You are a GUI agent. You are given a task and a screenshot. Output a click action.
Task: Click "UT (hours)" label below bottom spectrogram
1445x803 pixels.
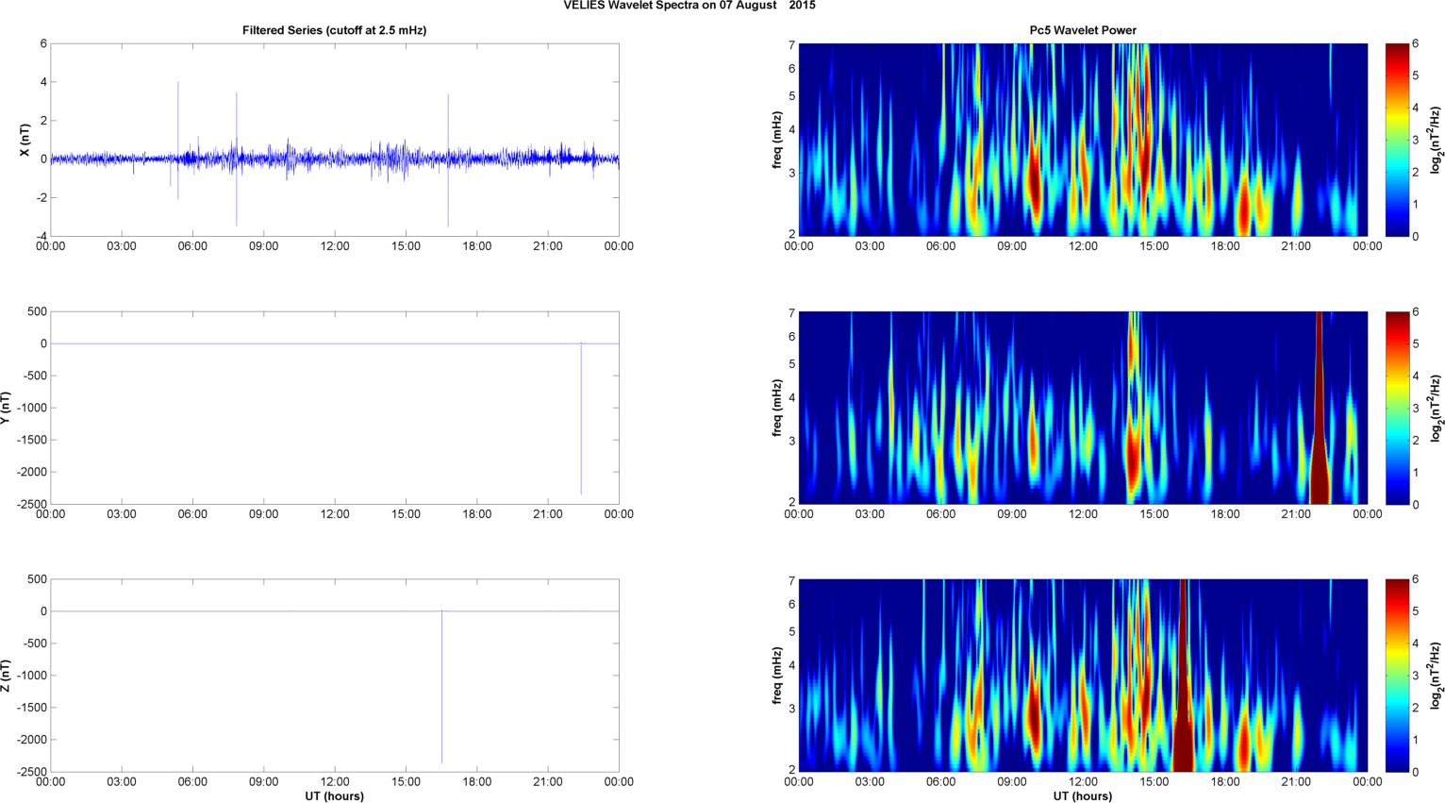[x=1083, y=795]
